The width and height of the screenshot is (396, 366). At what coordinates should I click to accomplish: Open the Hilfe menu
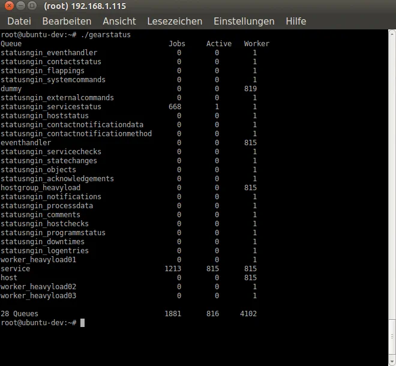click(296, 21)
